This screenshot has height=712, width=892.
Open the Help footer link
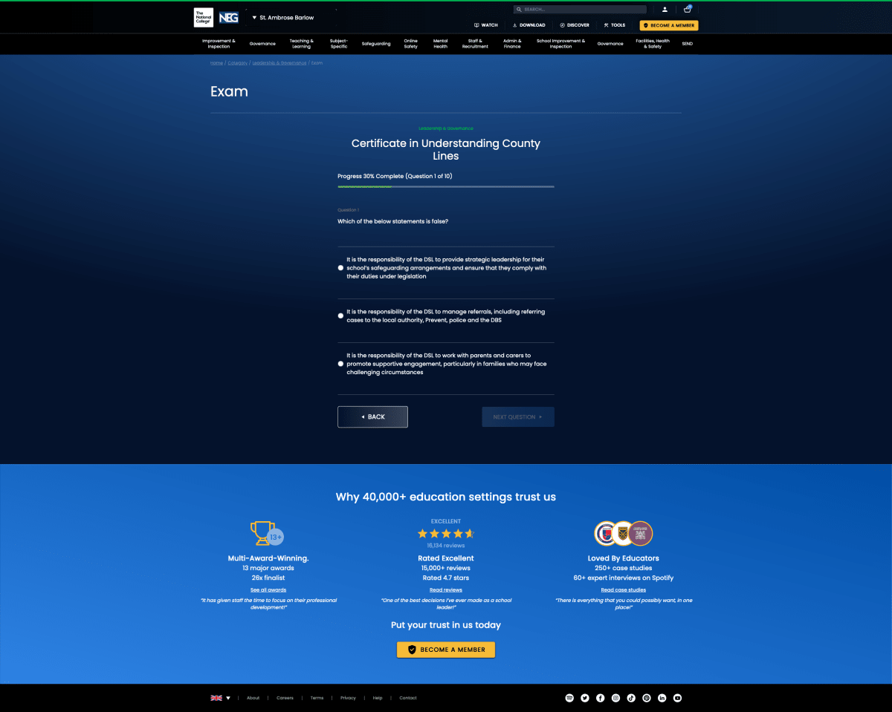(x=378, y=698)
